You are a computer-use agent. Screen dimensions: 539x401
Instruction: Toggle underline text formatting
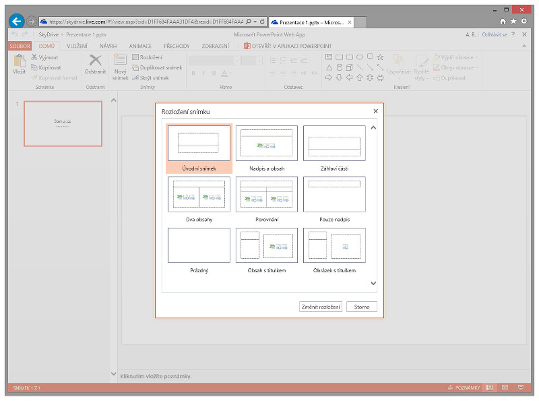click(214, 73)
